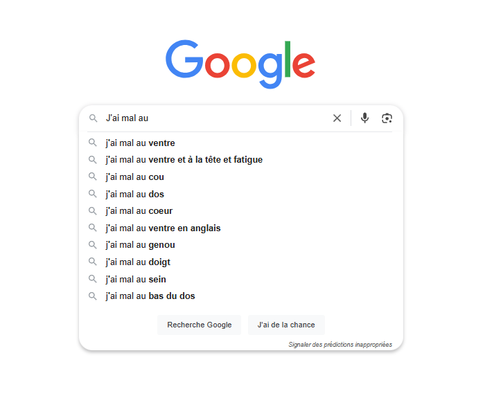The width and height of the screenshot is (485, 398).
Task: Pick "j'ai mal au bas du dos"
Action: (150, 296)
